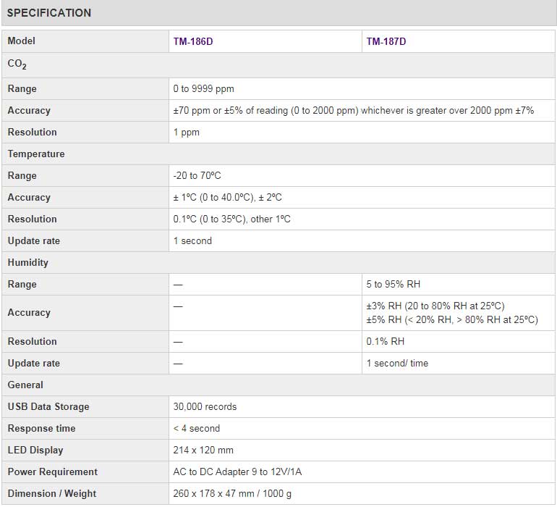Select the '± 1ºC (0 to 40.0ºC)' accuracy cell
Viewport: 557px width, 507px height.
[228, 197]
